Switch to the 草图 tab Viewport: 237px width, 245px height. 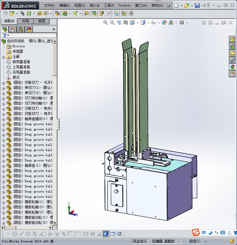tap(42, 21)
